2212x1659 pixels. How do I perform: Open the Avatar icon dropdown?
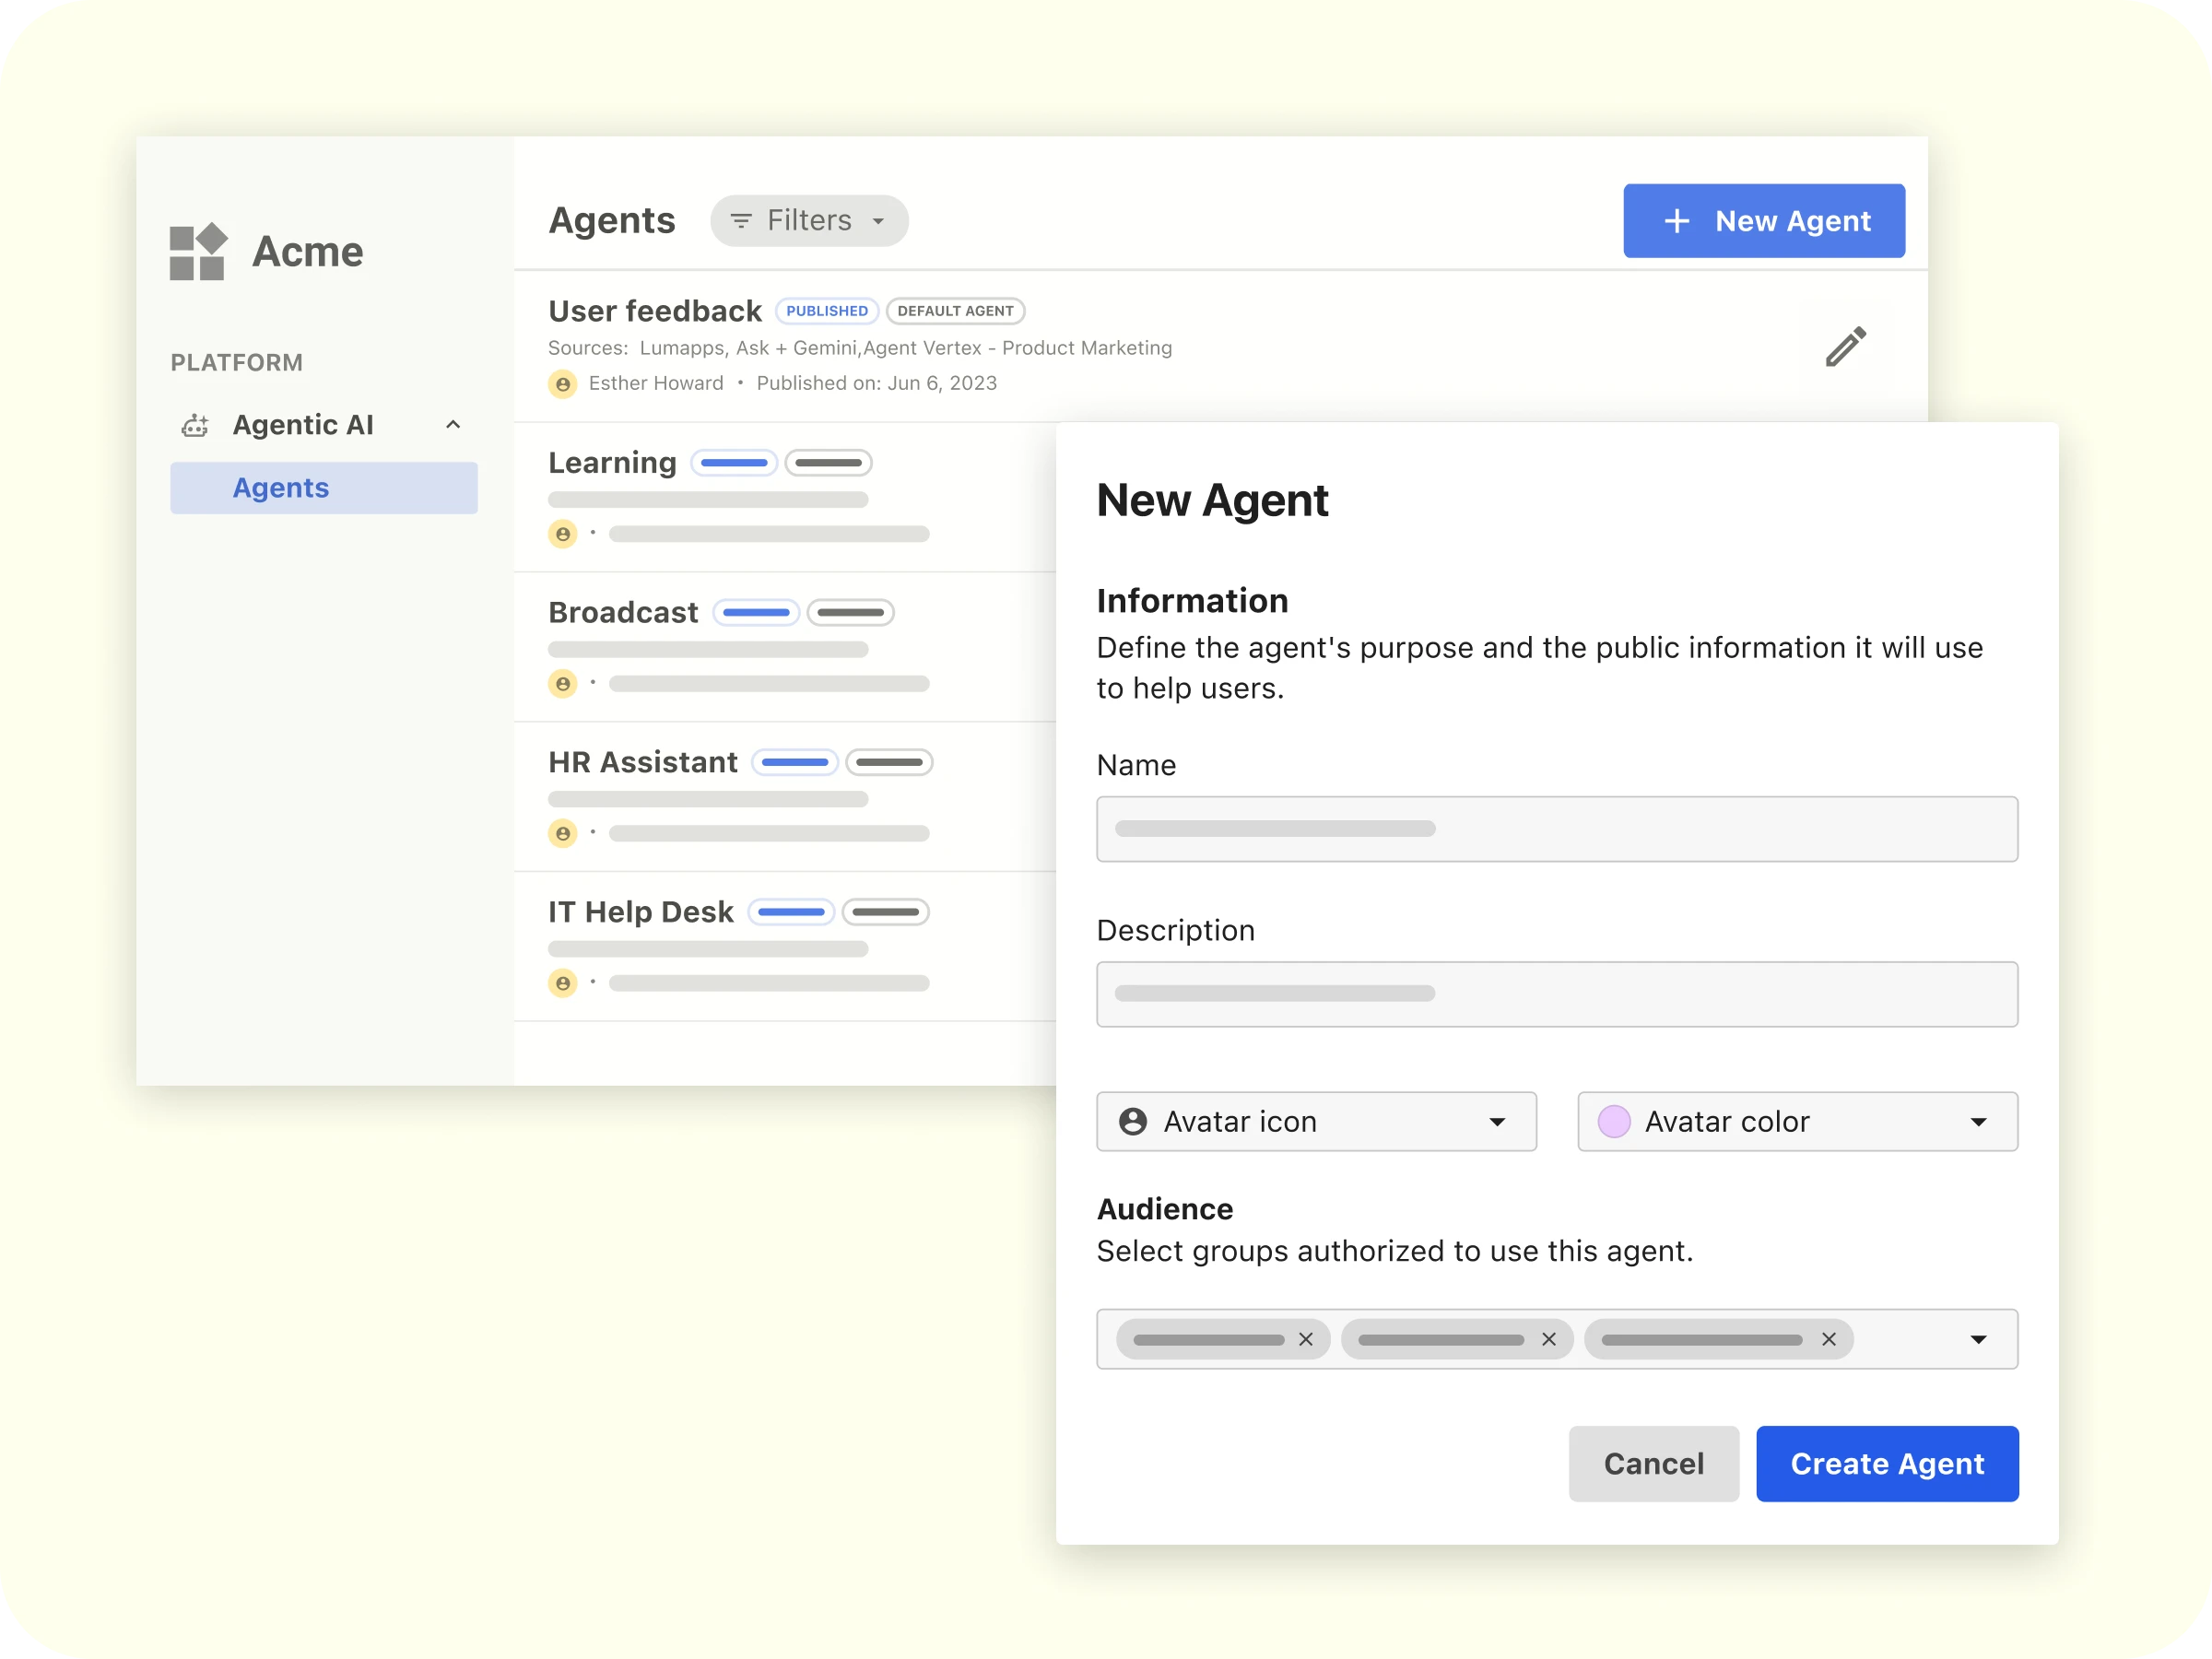tap(1316, 1122)
